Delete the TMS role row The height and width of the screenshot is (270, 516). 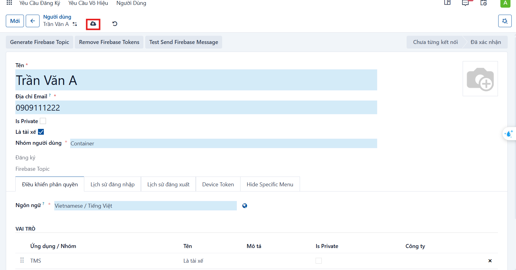coord(490,261)
